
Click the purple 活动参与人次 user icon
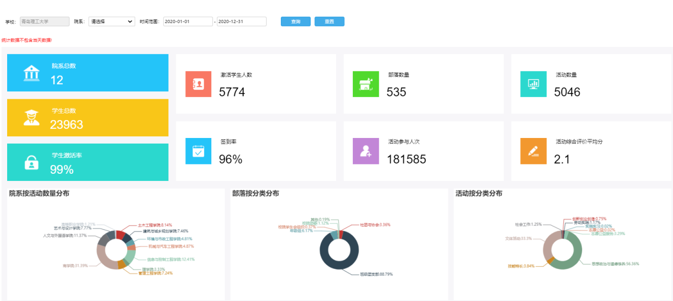pos(366,151)
